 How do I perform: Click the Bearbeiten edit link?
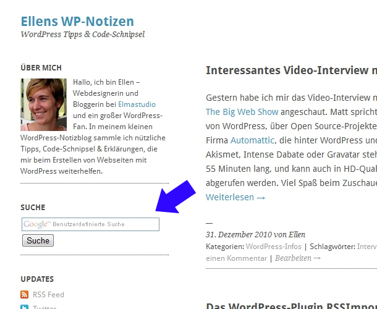[298, 258]
